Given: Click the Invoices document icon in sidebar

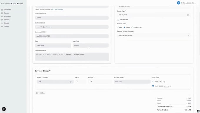Looking at the screenshot, I should (x=2, y=13).
